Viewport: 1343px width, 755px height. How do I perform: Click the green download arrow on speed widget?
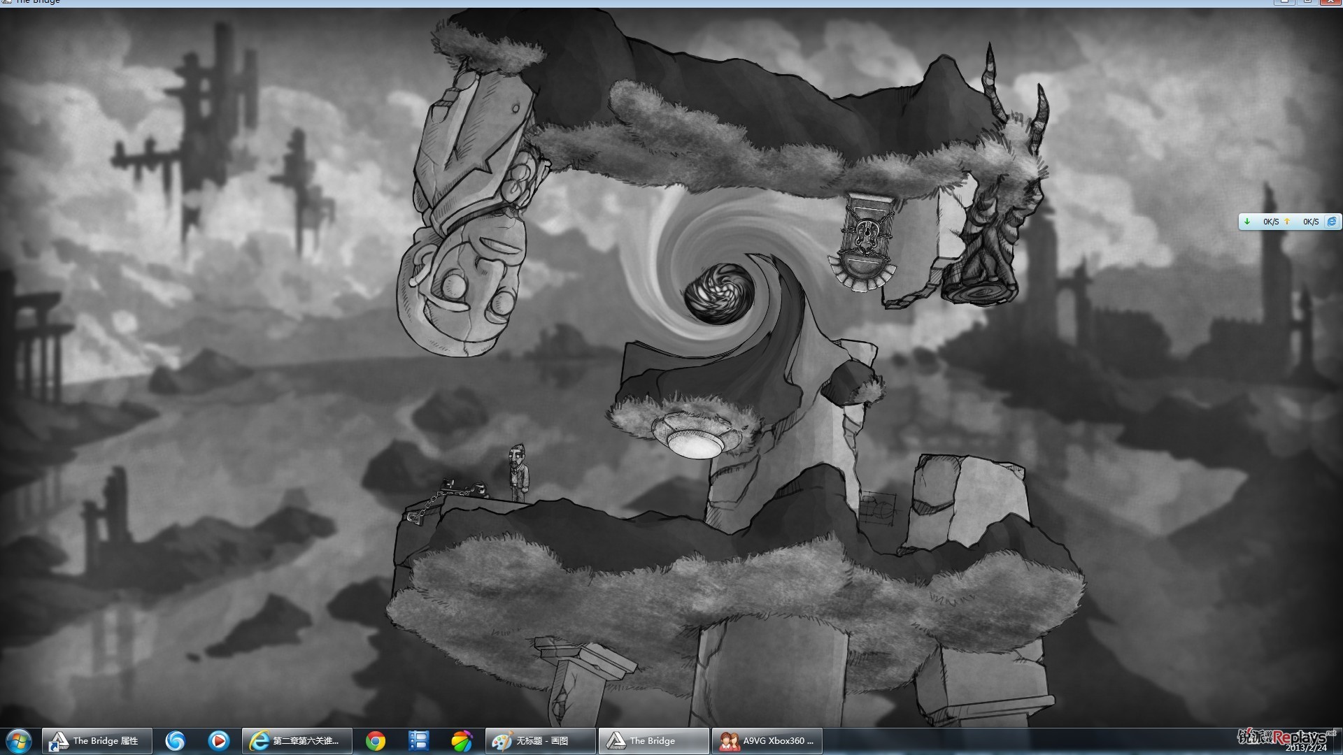[x=1247, y=222]
